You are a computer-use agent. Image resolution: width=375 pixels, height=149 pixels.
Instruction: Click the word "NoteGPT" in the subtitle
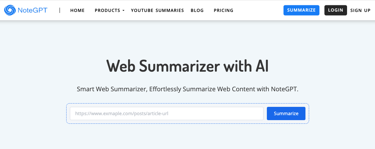pyautogui.click(x=284, y=89)
